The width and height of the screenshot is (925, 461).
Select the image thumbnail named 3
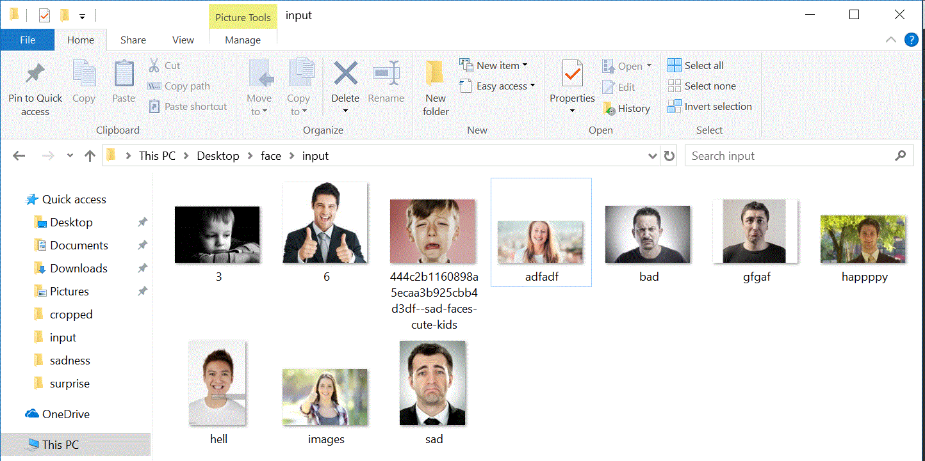[218, 235]
